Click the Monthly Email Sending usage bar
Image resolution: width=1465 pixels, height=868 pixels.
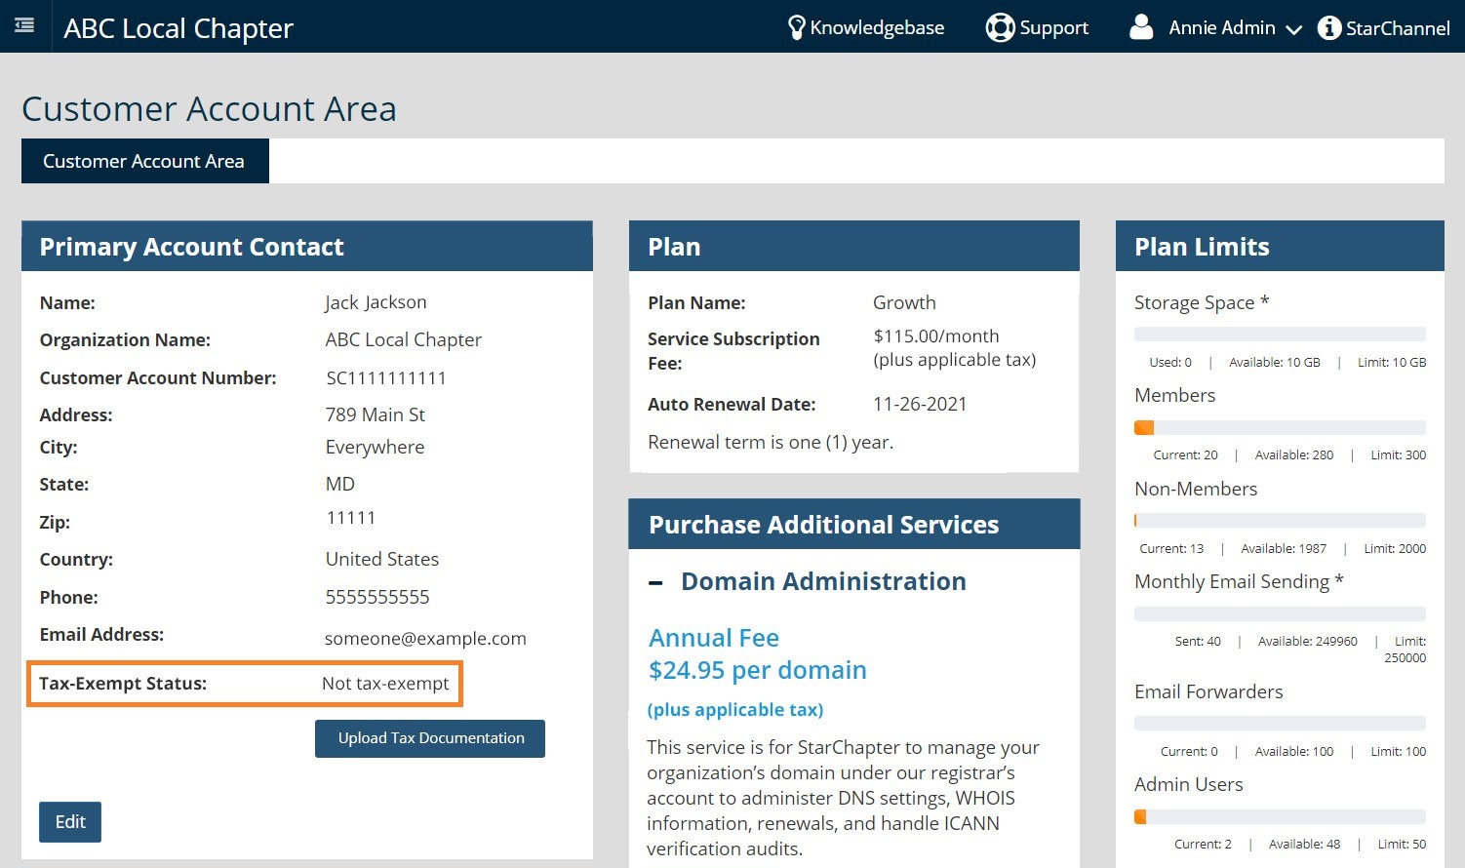coord(1280,614)
